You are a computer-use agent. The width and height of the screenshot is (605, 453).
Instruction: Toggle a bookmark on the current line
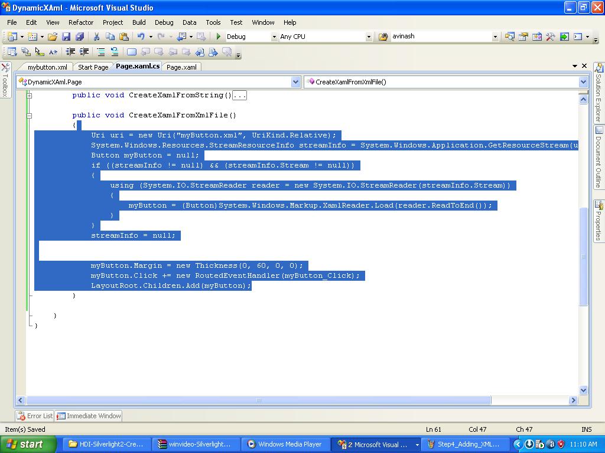(132, 52)
